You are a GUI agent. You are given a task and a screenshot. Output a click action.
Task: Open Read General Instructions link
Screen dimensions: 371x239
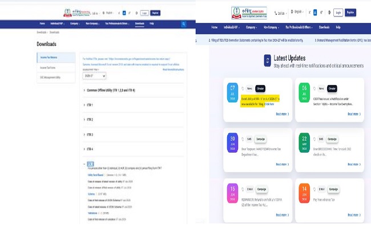pos(173,70)
